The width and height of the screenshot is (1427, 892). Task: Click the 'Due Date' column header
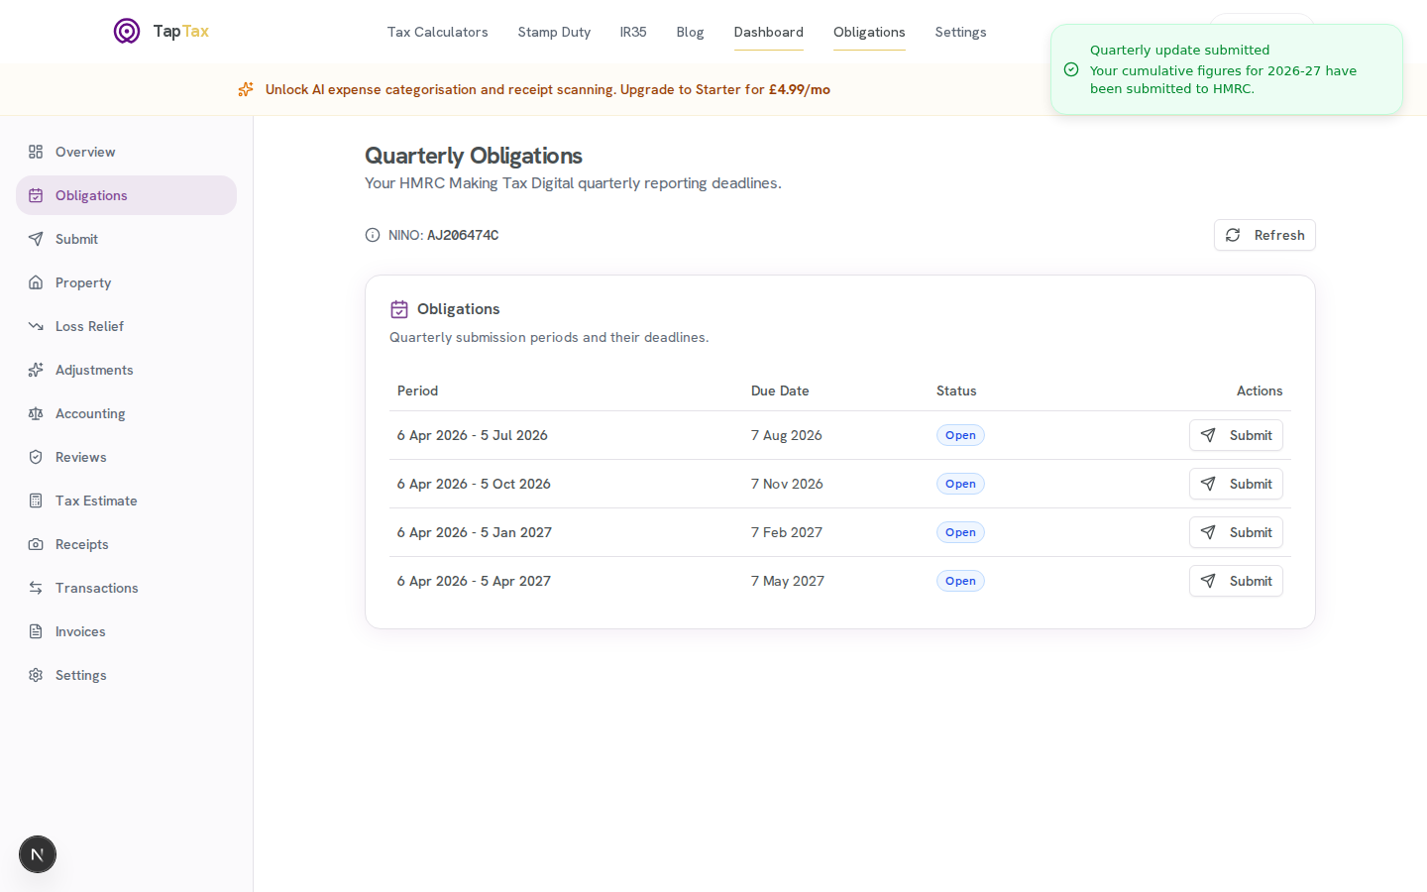780,390
